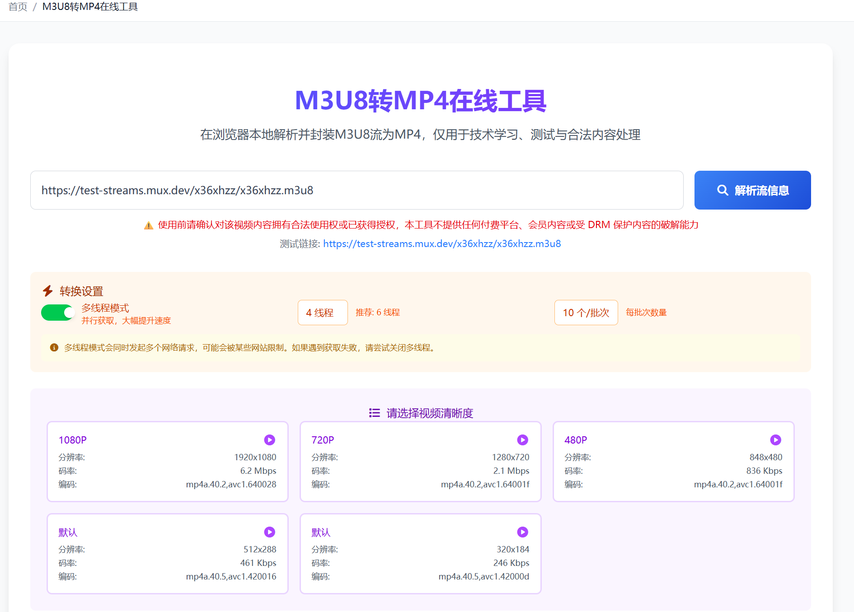Image resolution: width=854 pixels, height=612 pixels.
Task: Open the 10 个/批次 batch size selector
Action: [x=586, y=312]
